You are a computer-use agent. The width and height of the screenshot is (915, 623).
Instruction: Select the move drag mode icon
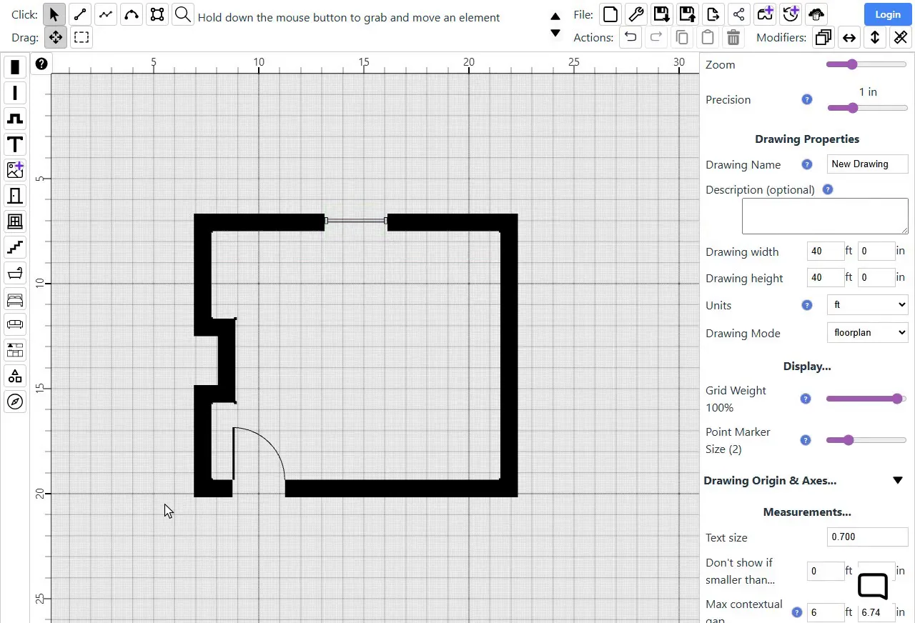[56, 37]
